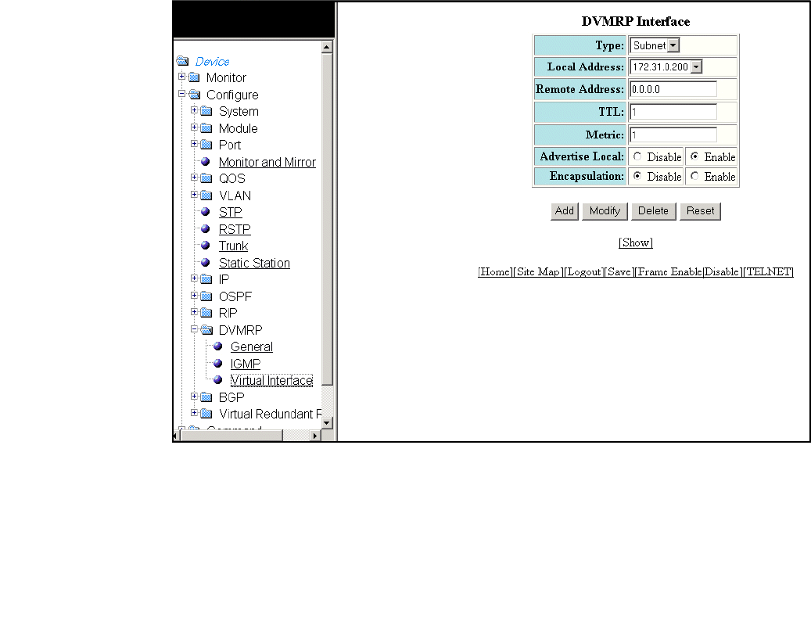811x621 pixels.
Task: Click the Port folder icon
Action: point(206,145)
